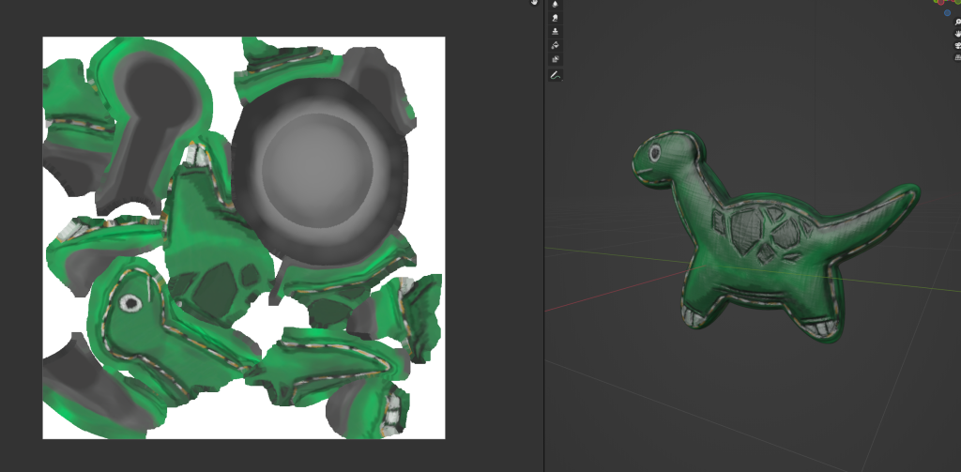Click the dinosaur model's tail tip
This screenshot has width=961, height=472.
[x=906, y=193]
